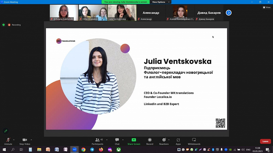Change layout with the View button
This screenshot has width=273, height=153.
tap(267, 7)
